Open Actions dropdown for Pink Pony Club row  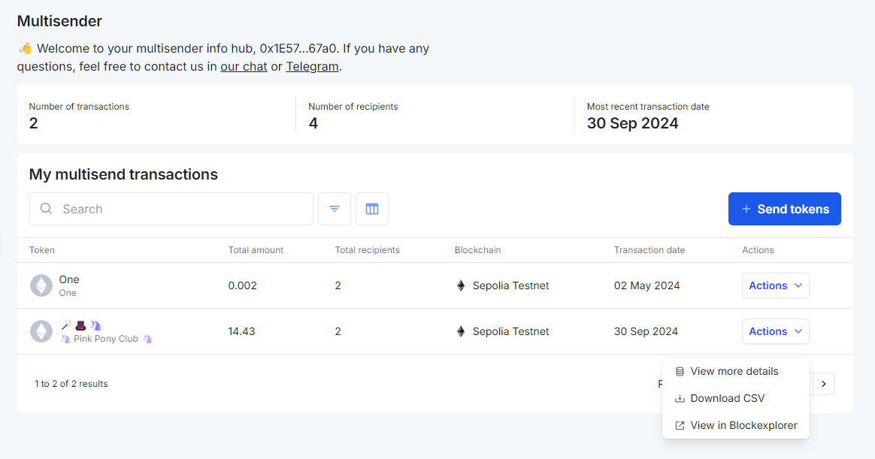pos(775,331)
